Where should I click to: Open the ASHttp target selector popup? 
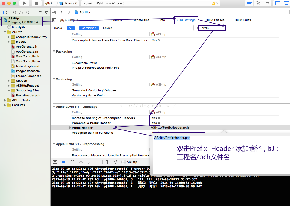[x=69, y=20]
